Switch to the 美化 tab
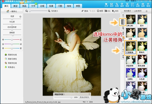Viewport: 152px width, 104px height. pos(6,6)
